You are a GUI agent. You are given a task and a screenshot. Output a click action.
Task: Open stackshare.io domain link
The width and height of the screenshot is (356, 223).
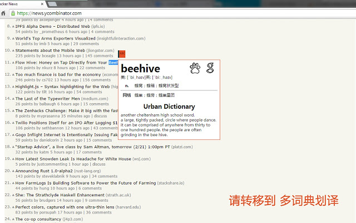pos(171,183)
